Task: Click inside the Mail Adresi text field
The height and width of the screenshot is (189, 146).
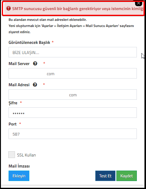Action: click(x=73, y=94)
